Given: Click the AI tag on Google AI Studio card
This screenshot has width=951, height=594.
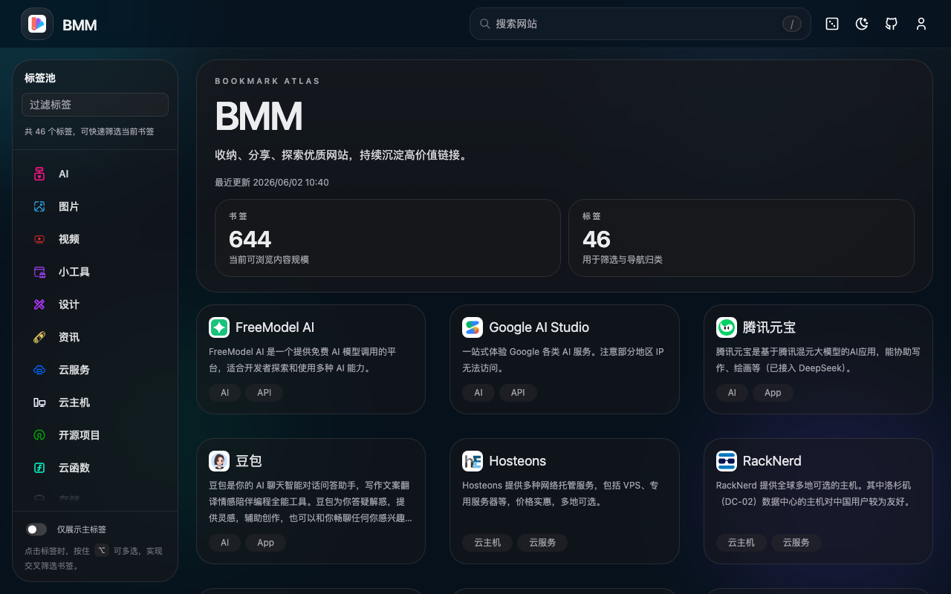Looking at the screenshot, I should [478, 393].
